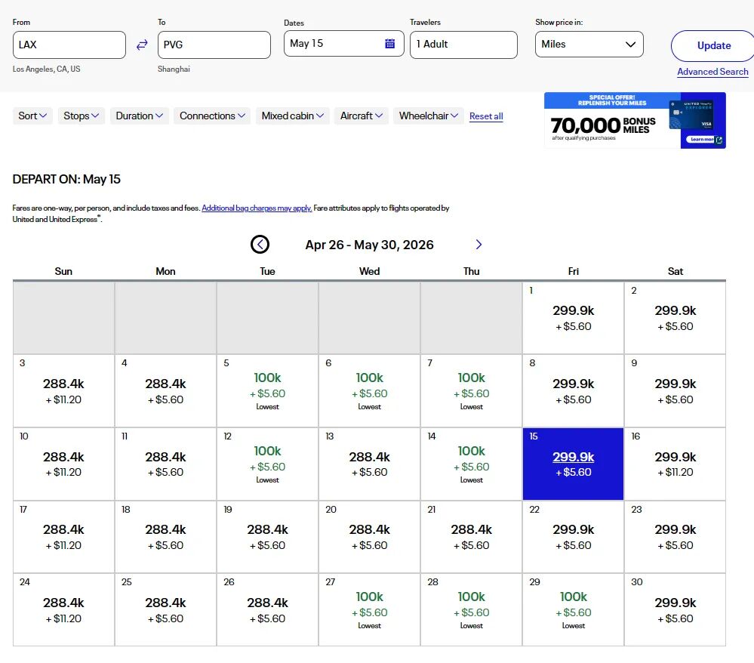Open the Wheelchair filter dropdown
The image size is (754, 663).
429,116
